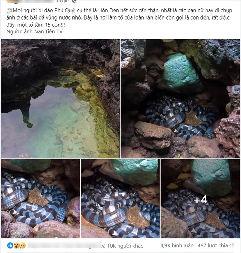
Task: Open the 4,9K bình luận comments
Action: point(177,246)
